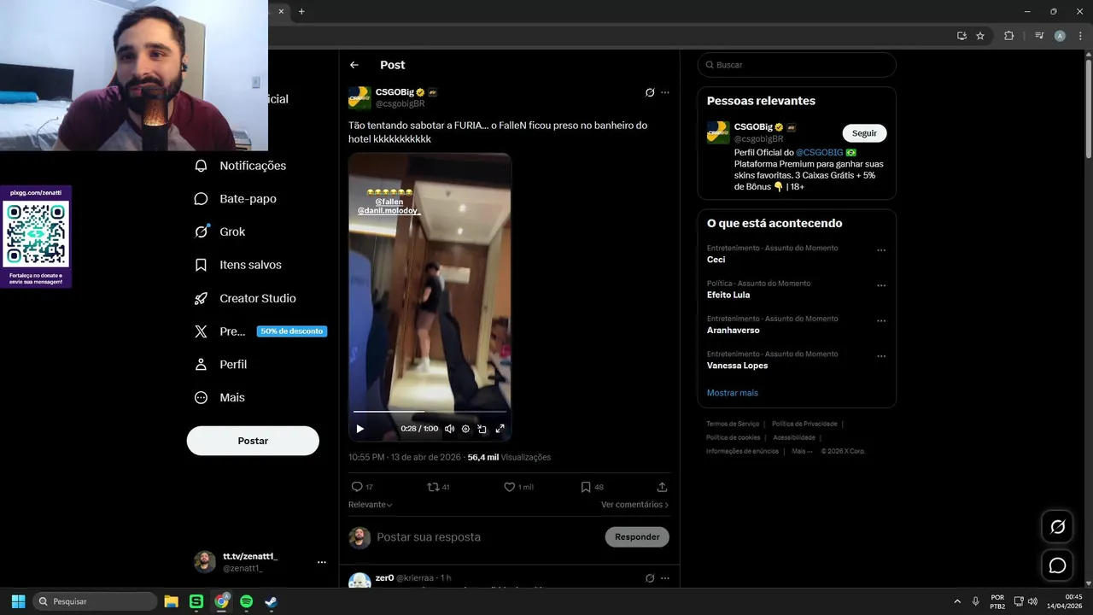Click Ver comentários link
The height and width of the screenshot is (615, 1093).
point(635,505)
